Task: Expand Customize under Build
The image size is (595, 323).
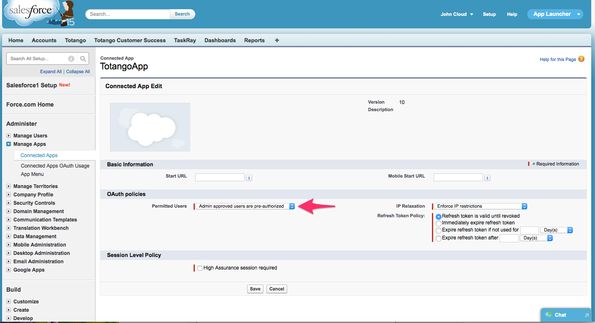Action: [9, 302]
